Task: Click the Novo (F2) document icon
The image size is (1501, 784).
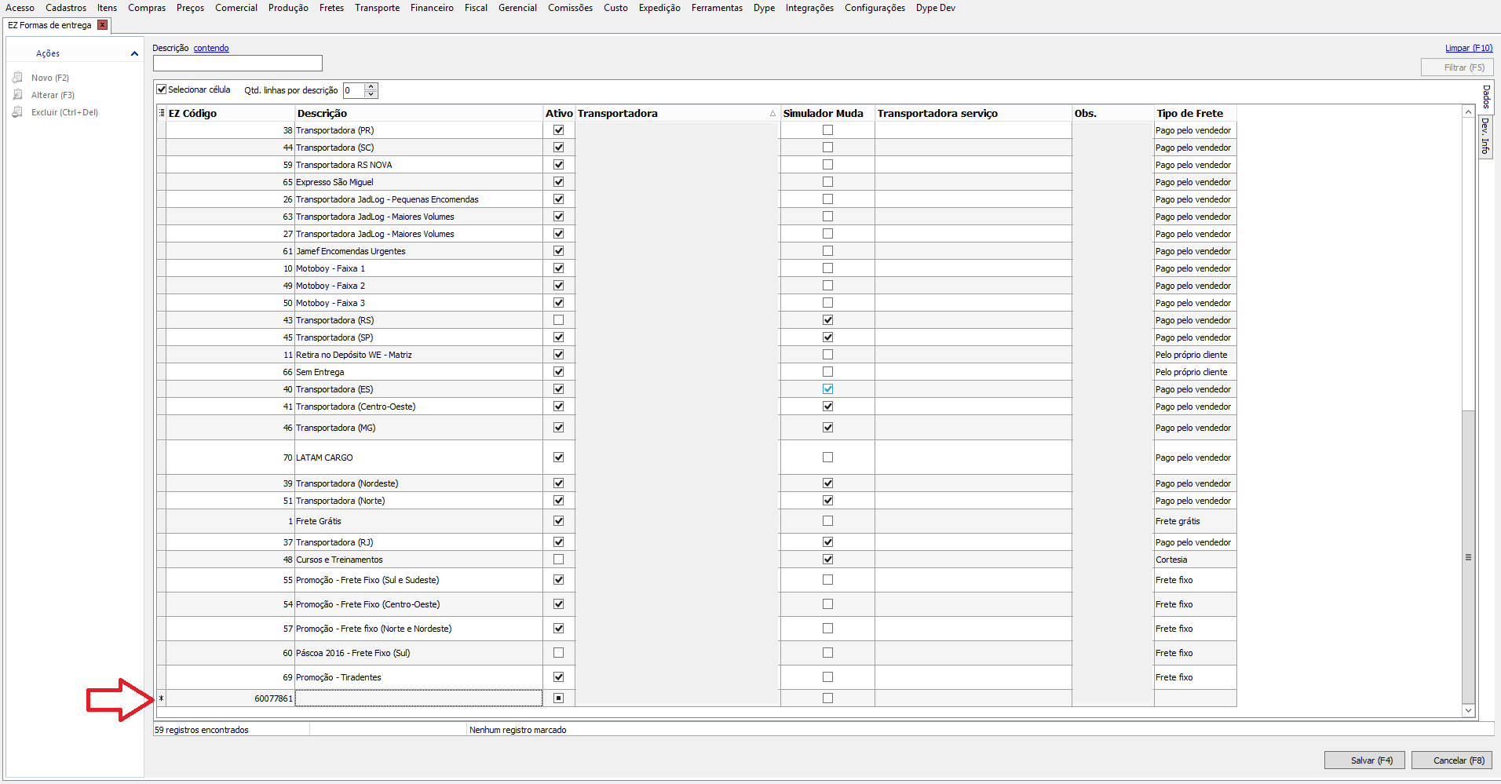Action: point(17,78)
